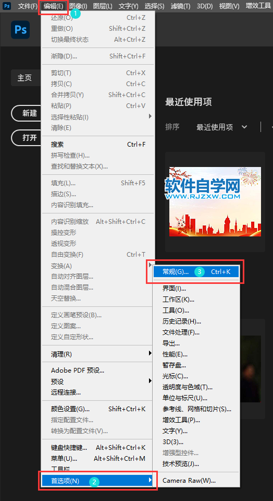This screenshot has width=273, height=501.
Task: Open the 选择(S) menu
Action: [154, 6]
